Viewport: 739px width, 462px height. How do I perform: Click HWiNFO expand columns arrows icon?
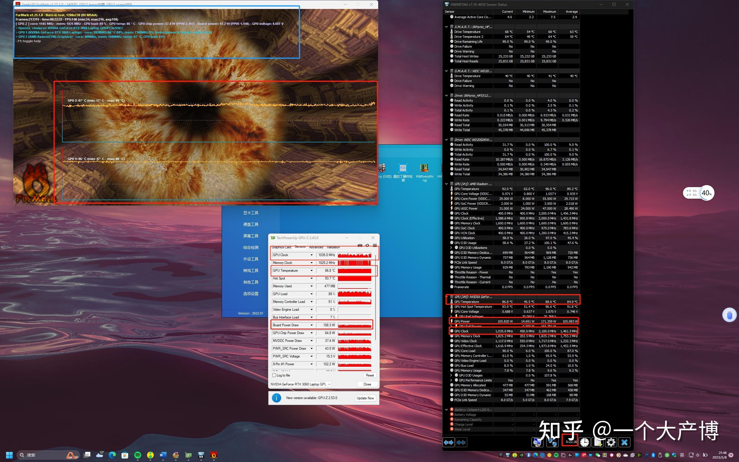pyautogui.click(x=448, y=442)
